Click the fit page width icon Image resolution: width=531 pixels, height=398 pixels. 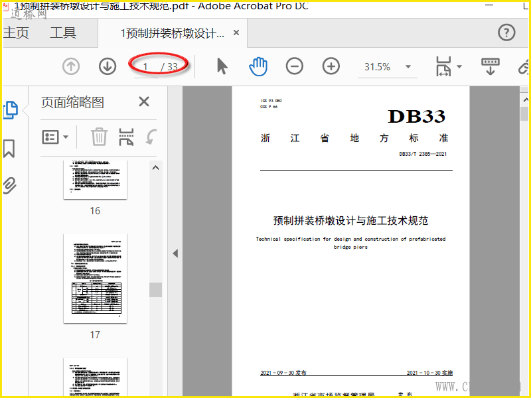coord(443,66)
